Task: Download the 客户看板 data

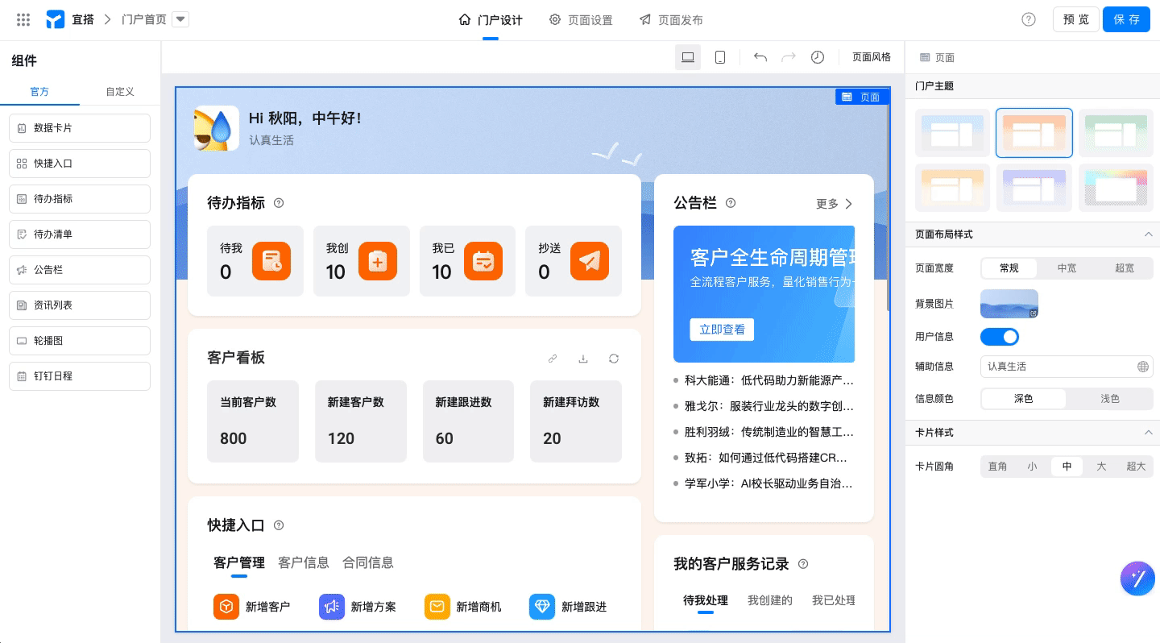Action: point(583,359)
